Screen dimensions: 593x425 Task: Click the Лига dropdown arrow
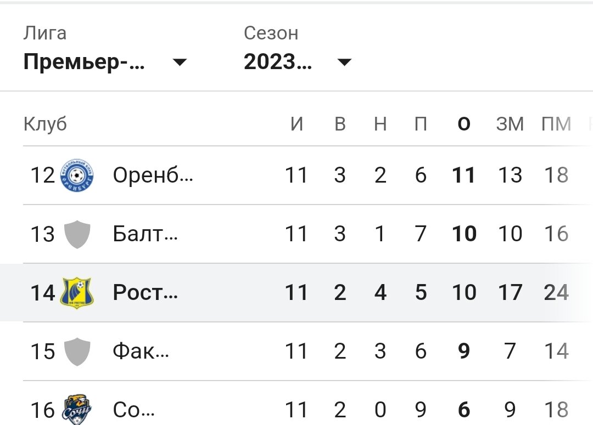click(x=180, y=63)
